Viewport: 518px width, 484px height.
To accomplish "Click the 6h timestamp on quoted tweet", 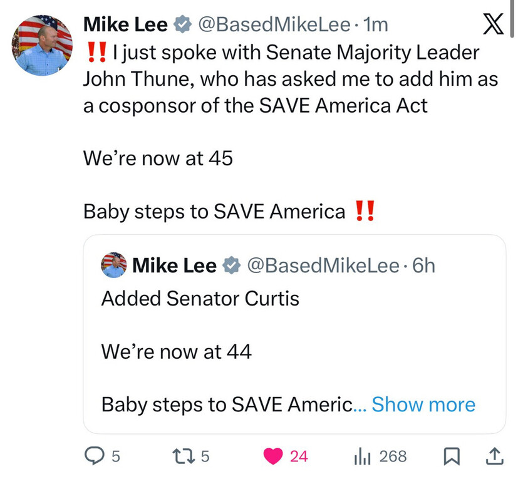I will coord(423,265).
